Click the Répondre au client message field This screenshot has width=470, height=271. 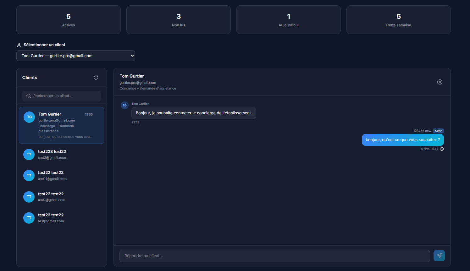274,256
